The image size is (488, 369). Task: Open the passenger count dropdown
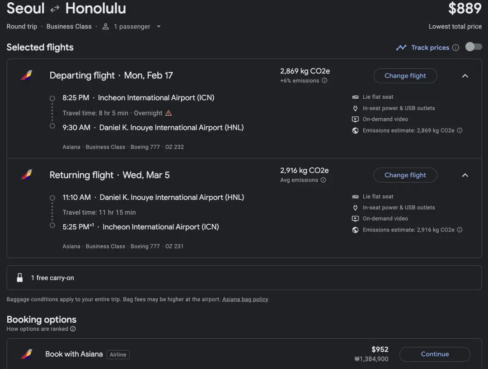159,27
